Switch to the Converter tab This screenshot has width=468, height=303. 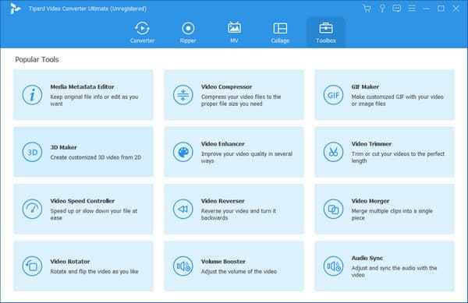click(x=142, y=33)
